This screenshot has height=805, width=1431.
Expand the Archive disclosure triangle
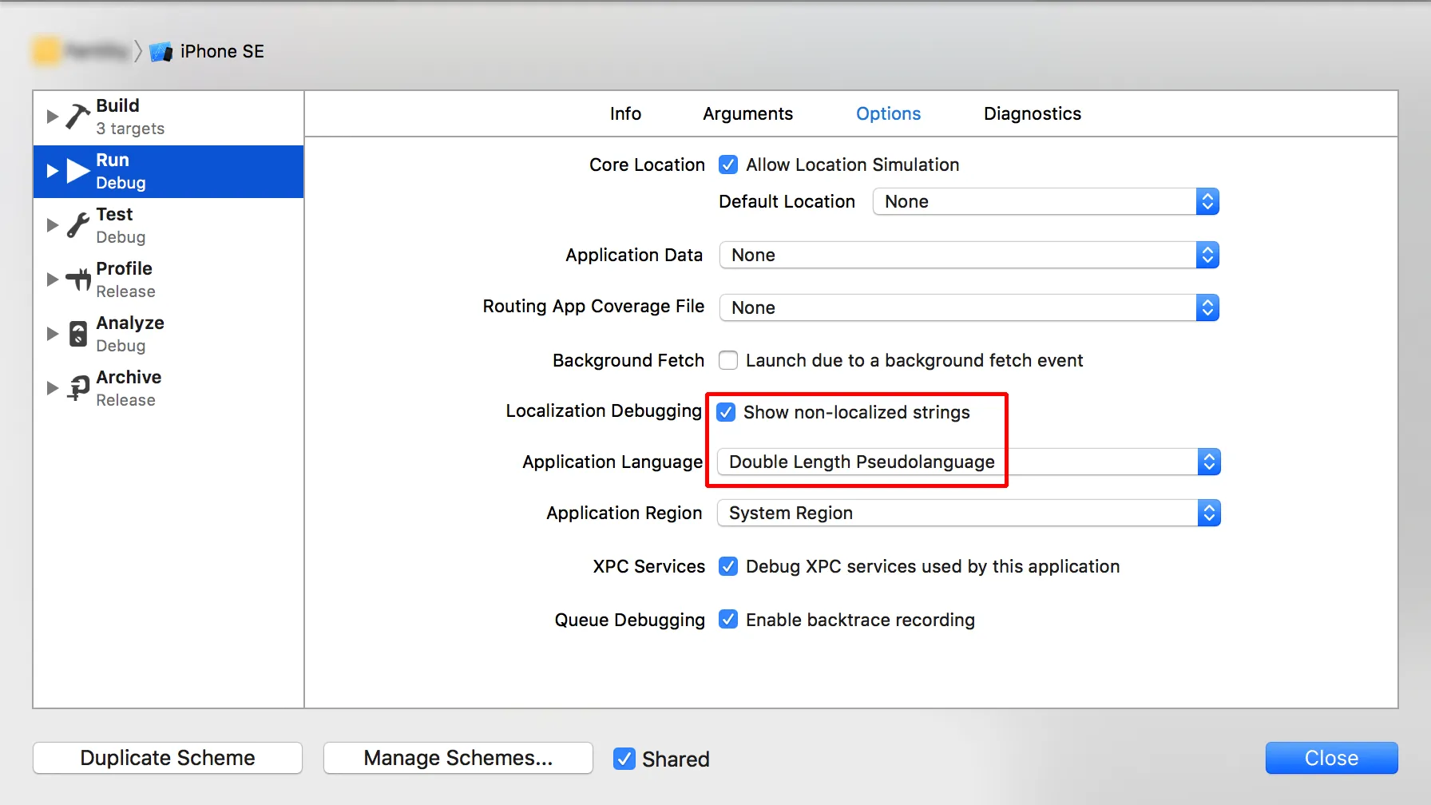53,388
